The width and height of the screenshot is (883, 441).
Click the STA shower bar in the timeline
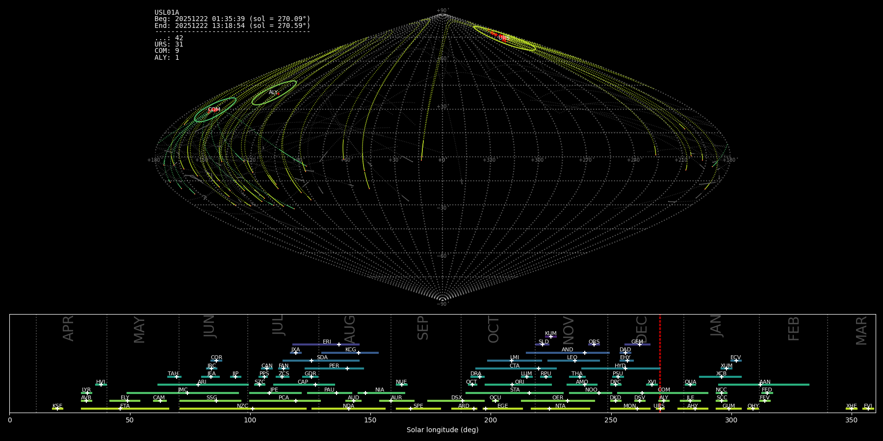[x=515, y=393]
